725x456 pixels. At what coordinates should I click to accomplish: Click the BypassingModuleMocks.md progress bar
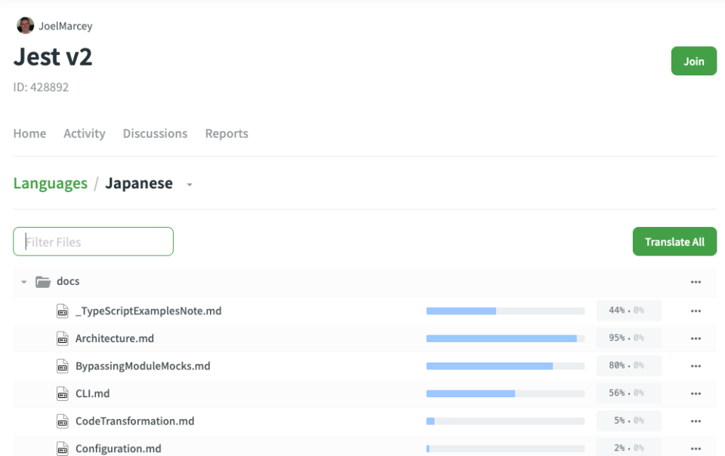point(505,366)
